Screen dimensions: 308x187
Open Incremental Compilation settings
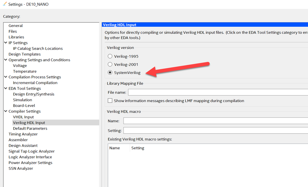35,83
